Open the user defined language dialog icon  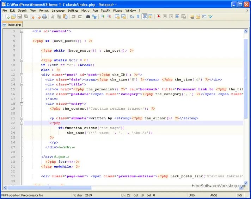[150, 17]
